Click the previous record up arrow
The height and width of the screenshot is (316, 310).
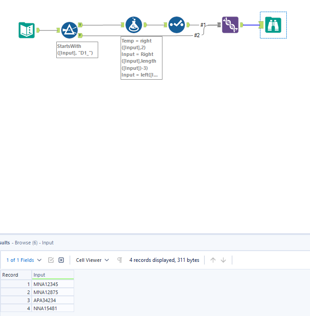[x=213, y=260]
